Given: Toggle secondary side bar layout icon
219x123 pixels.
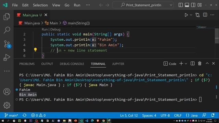Looking at the screenshot, I should (193, 5).
